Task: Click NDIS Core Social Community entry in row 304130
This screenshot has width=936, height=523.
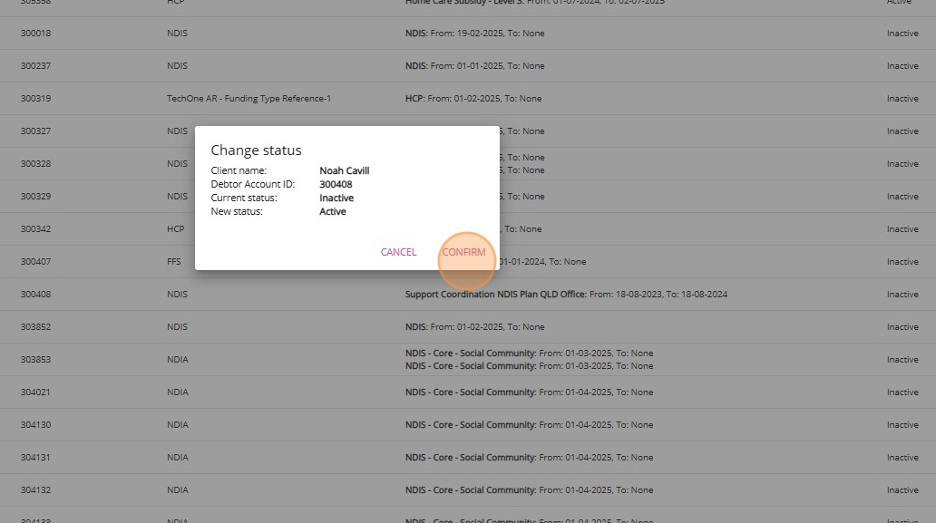Action: pos(529,424)
